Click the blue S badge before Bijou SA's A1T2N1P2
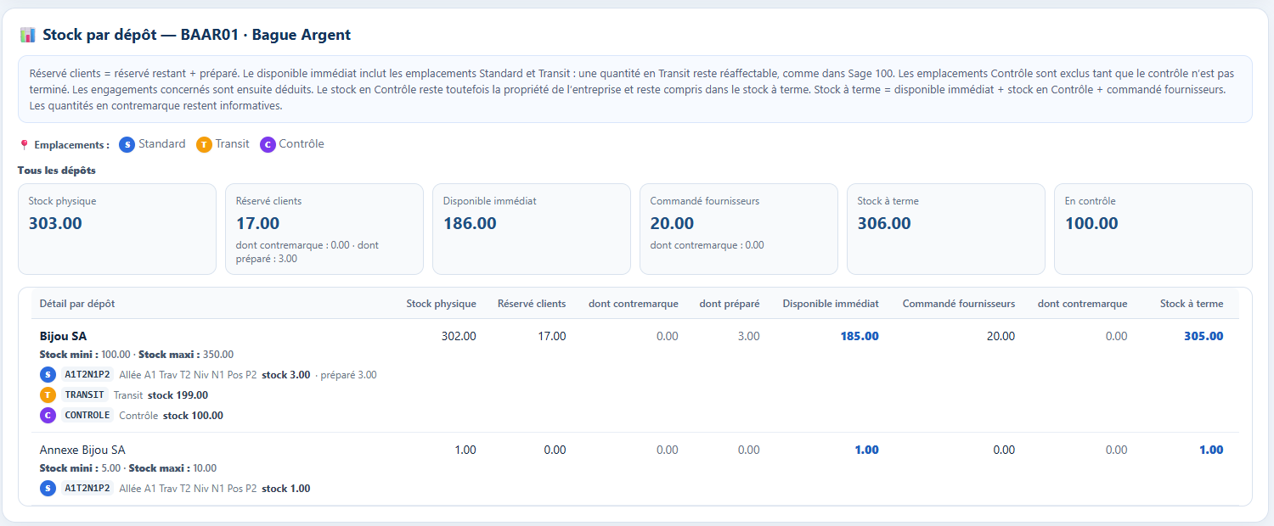Image resolution: width=1274 pixels, height=526 pixels. click(x=48, y=374)
